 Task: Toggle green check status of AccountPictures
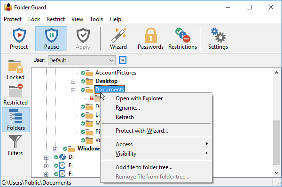click(83, 73)
